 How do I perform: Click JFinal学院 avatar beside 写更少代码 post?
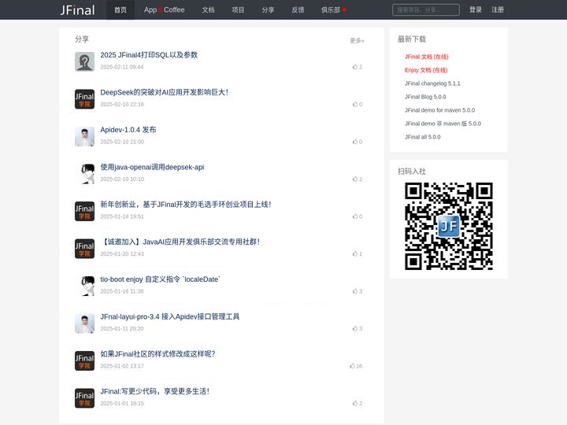(84, 398)
